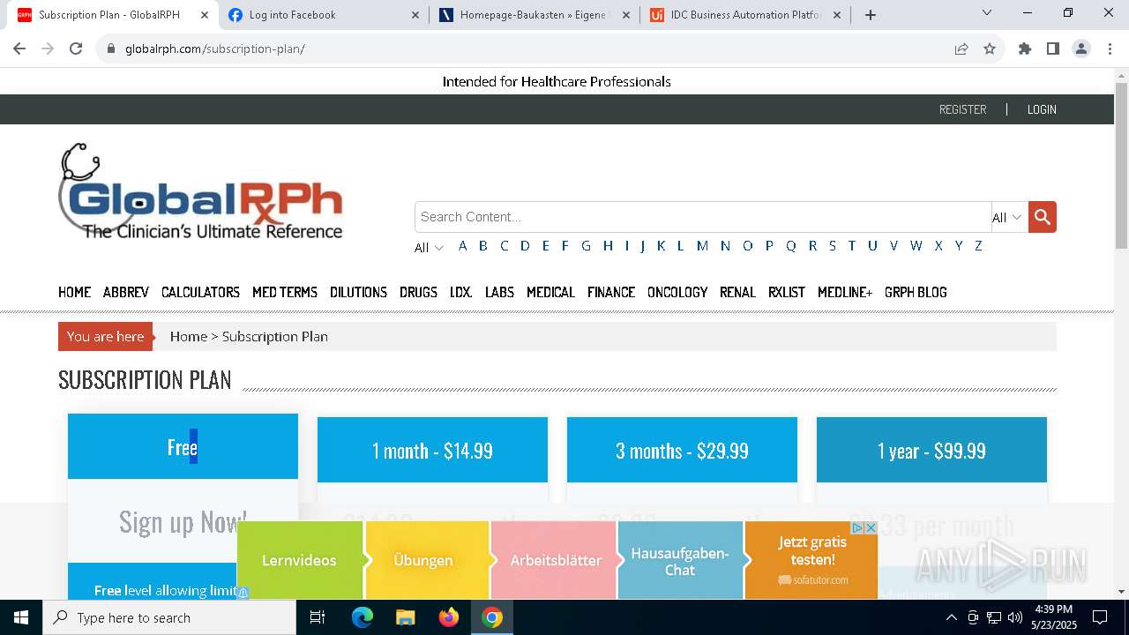Open GRPH BLOG menu item

coord(916,292)
